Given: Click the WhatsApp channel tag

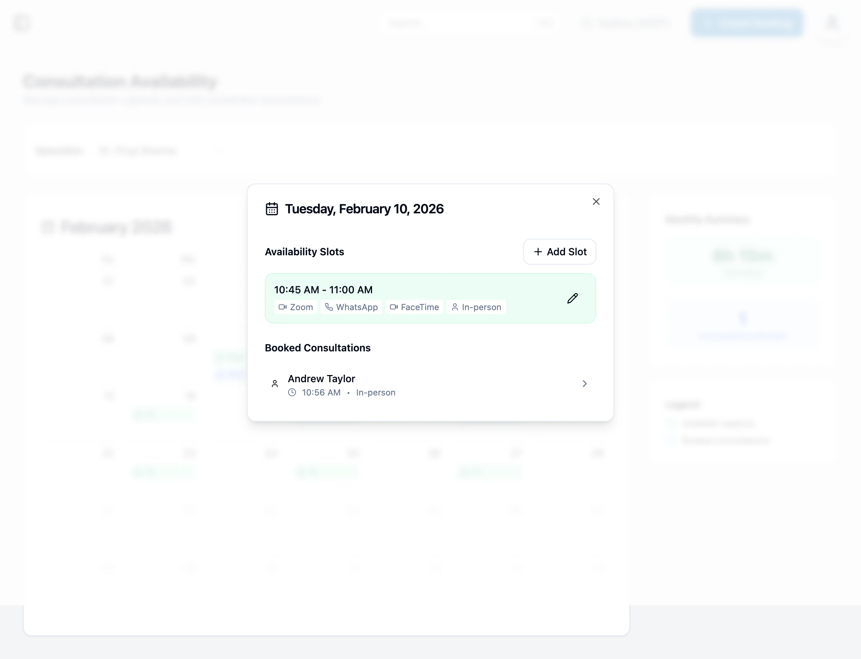Looking at the screenshot, I should click(x=351, y=307).
